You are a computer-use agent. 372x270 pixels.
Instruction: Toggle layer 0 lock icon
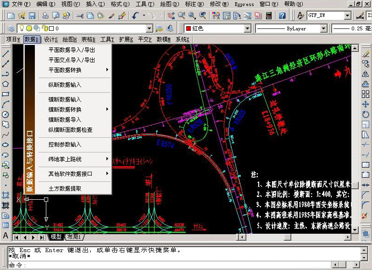point(44,28)
